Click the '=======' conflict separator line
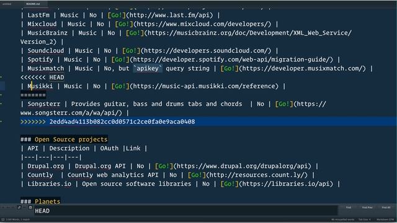Image resolution: width=397 pixels, height=223 pixels. click(33, 95)
